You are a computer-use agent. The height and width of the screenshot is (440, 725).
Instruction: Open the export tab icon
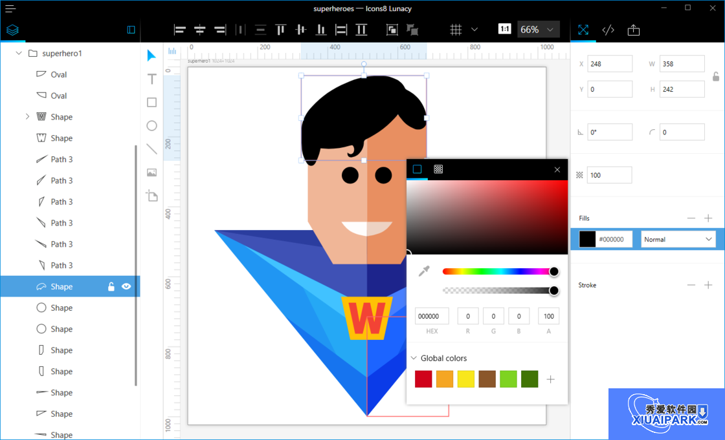click(634, 30)
